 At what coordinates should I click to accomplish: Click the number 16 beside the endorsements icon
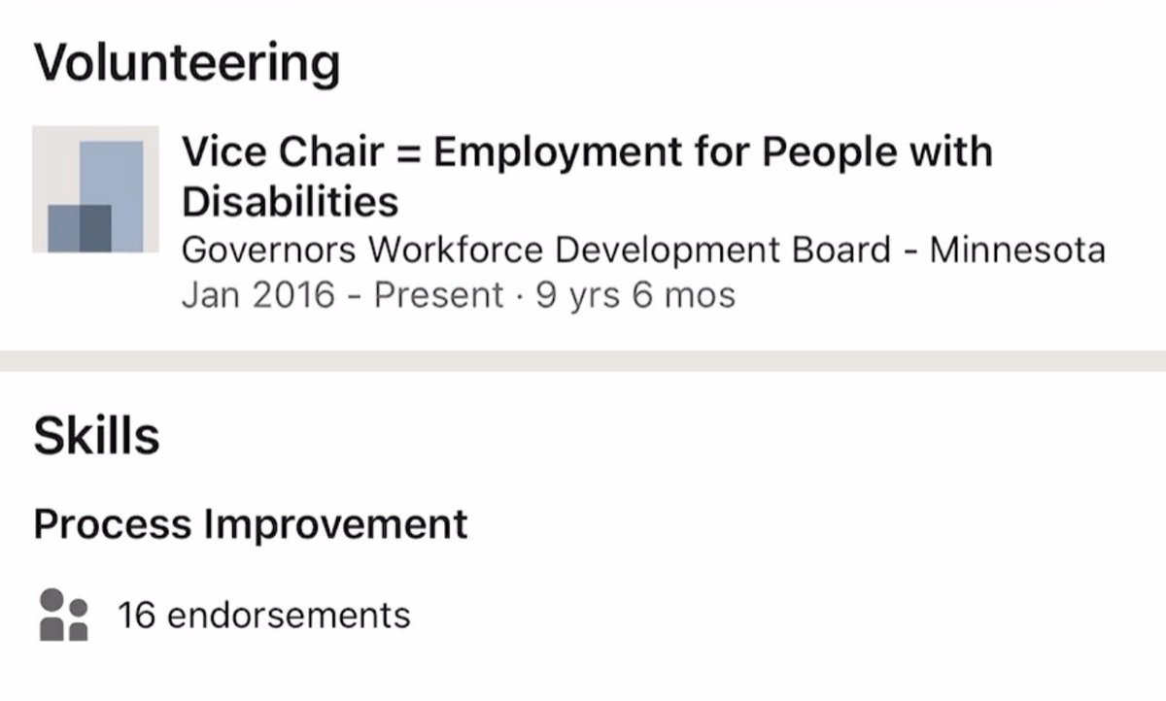point(136,615)
